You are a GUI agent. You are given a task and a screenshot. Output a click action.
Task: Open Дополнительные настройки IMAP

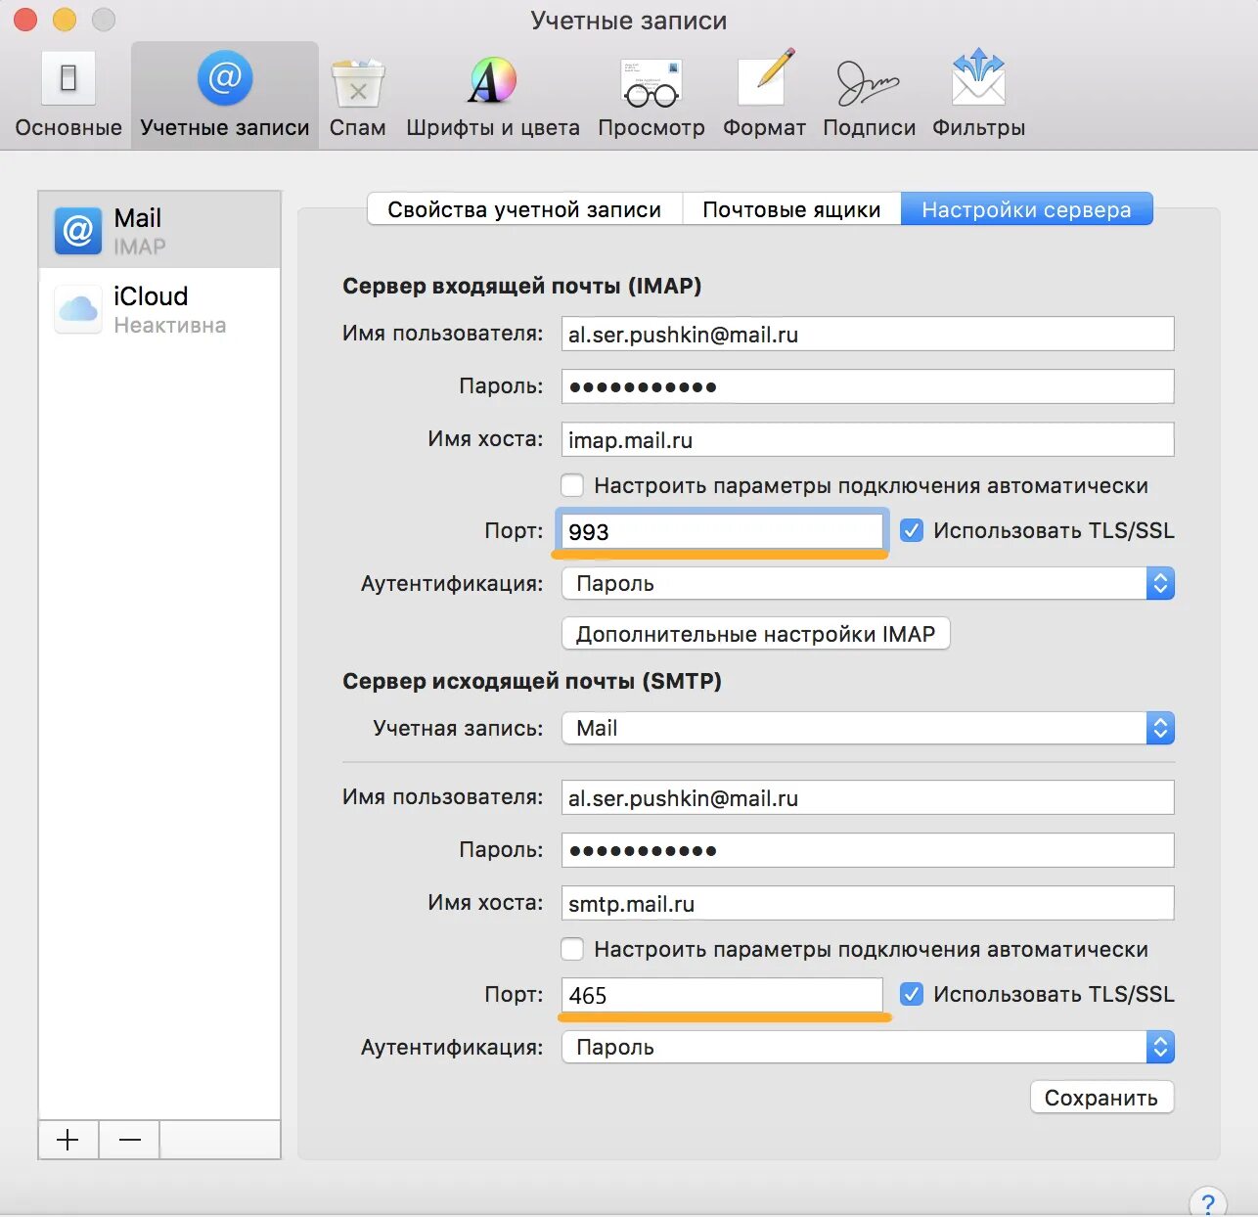[755, 634]
